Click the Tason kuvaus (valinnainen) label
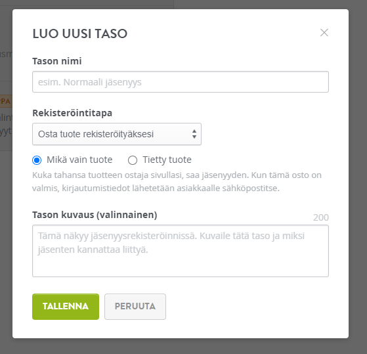This screenshot has width=367, height=354. [95, 215]
